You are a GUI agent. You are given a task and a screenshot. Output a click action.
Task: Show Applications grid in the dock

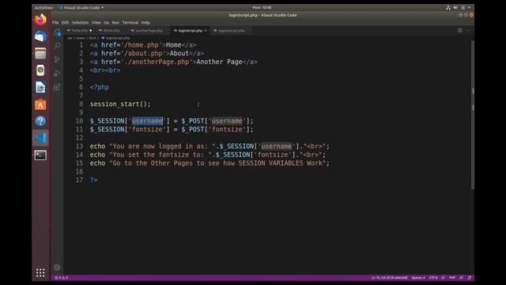click(x=40, y=272)
